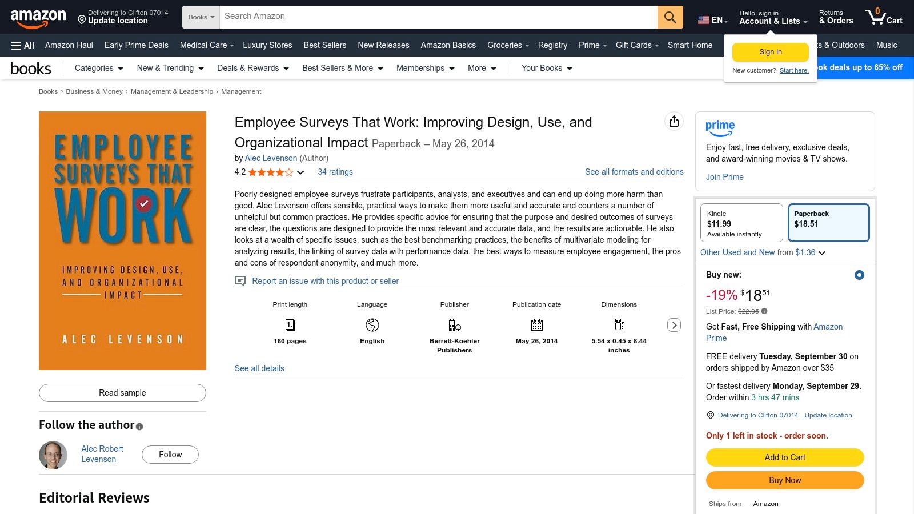This screenshot has width=914, height=514.
Task: Open the Books search category dropdown
Action: click(x=201, y=17)
